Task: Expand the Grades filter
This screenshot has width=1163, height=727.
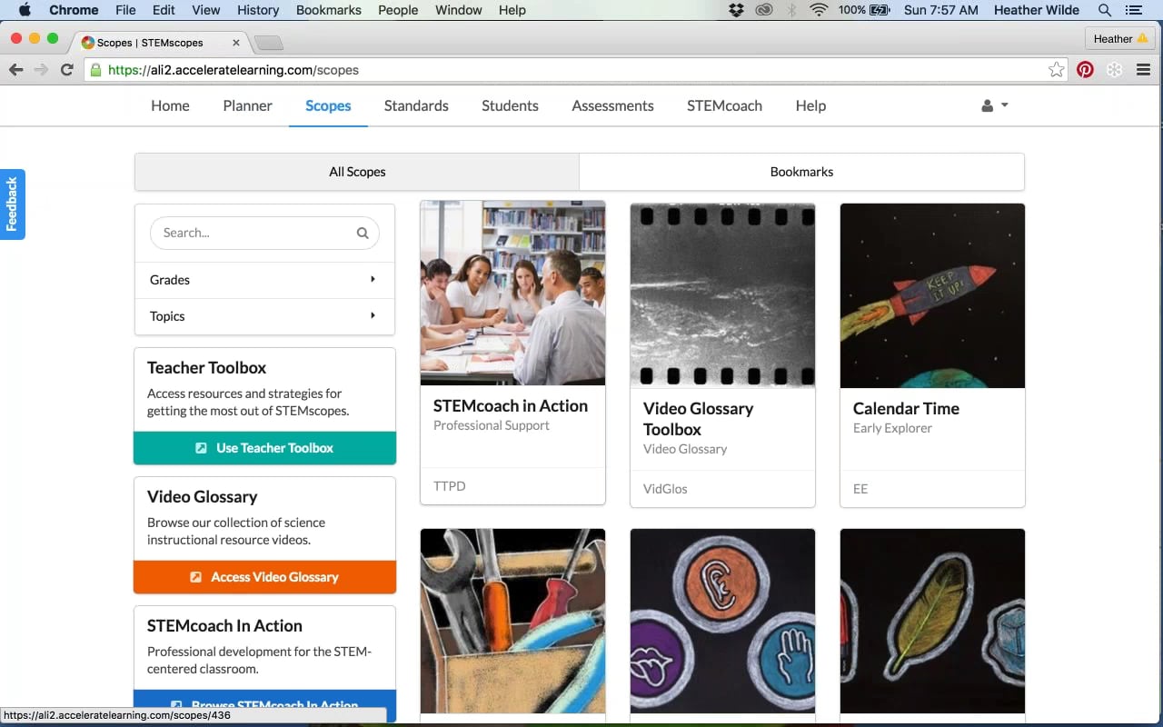Action: (264, 280)
